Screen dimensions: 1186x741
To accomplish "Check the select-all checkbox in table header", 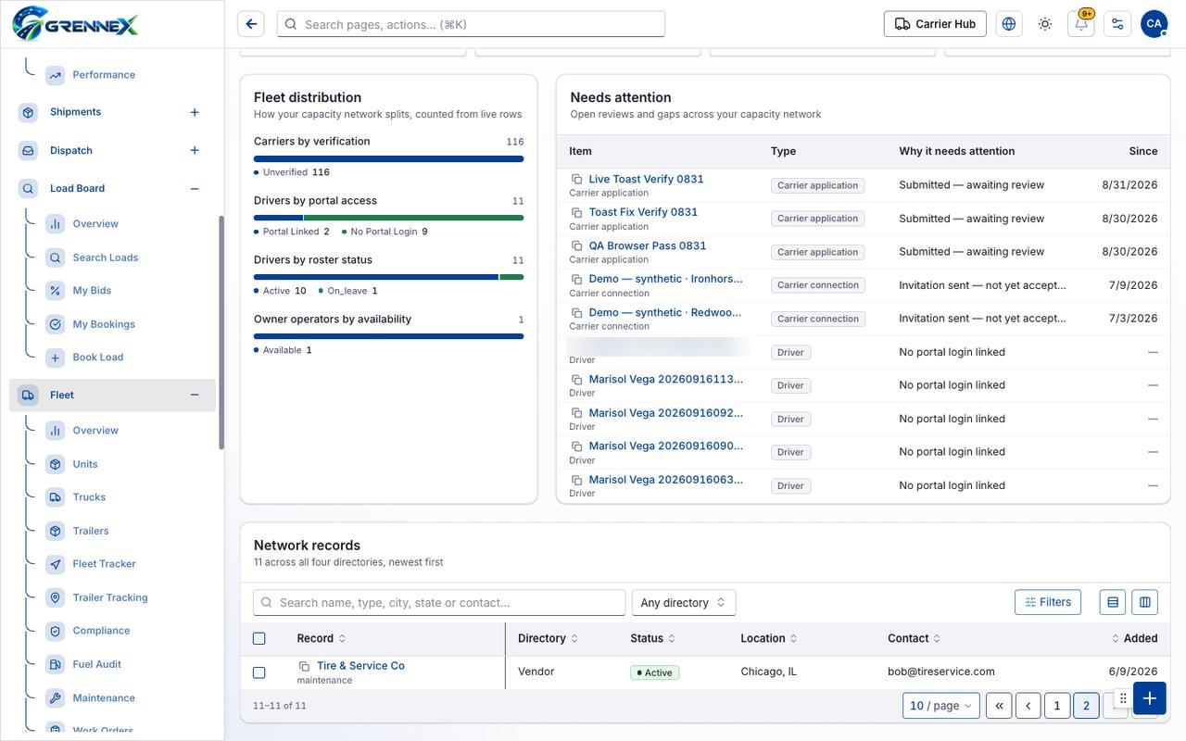I will [x=259, y=638].
